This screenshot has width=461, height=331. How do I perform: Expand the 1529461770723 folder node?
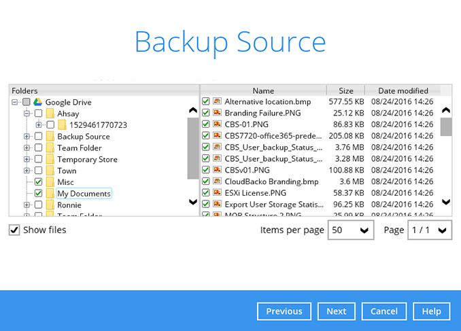point(39,125)
